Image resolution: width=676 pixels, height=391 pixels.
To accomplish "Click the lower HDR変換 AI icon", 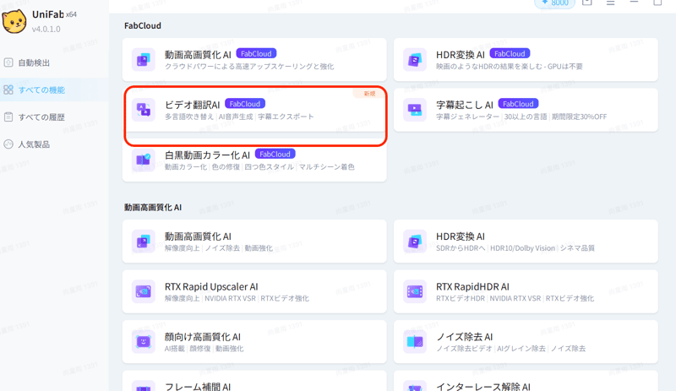I will click(x=415, y=242).
